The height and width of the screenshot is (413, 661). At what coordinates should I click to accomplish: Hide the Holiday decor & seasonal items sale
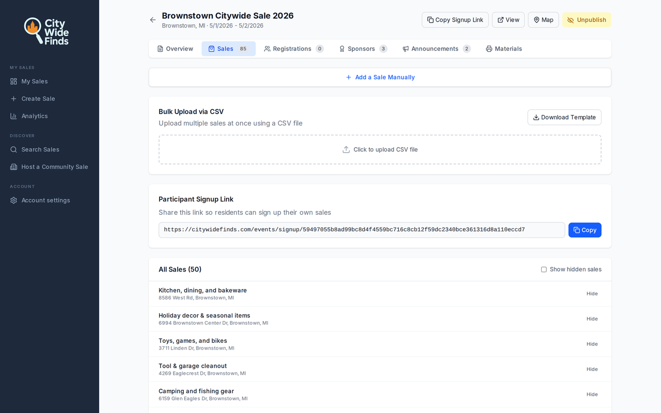(592, 319)
